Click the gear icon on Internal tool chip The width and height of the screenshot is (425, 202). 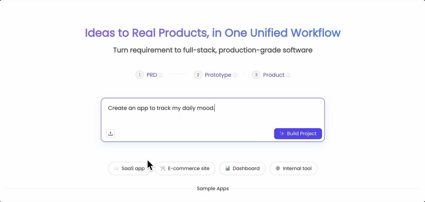[278, 168]
